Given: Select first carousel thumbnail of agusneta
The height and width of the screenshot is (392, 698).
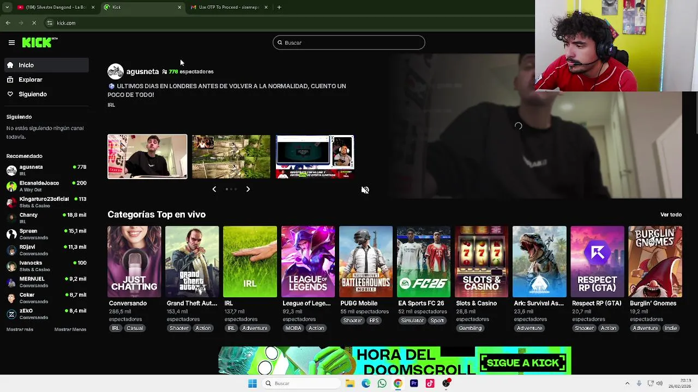Looking at the screenshot, I should (147, 157).
